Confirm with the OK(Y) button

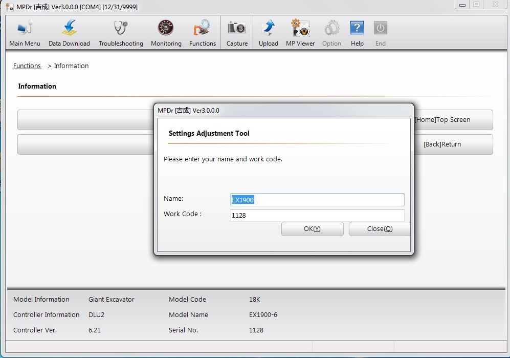click(x=312, y=229)
